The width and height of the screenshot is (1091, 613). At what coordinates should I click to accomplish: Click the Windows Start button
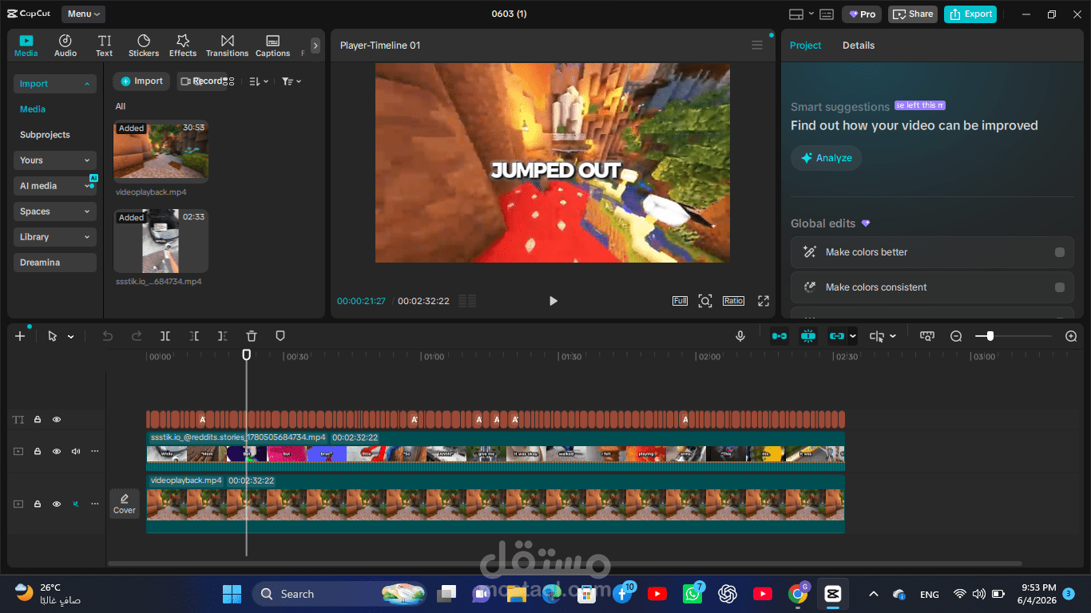coord(232,594)
